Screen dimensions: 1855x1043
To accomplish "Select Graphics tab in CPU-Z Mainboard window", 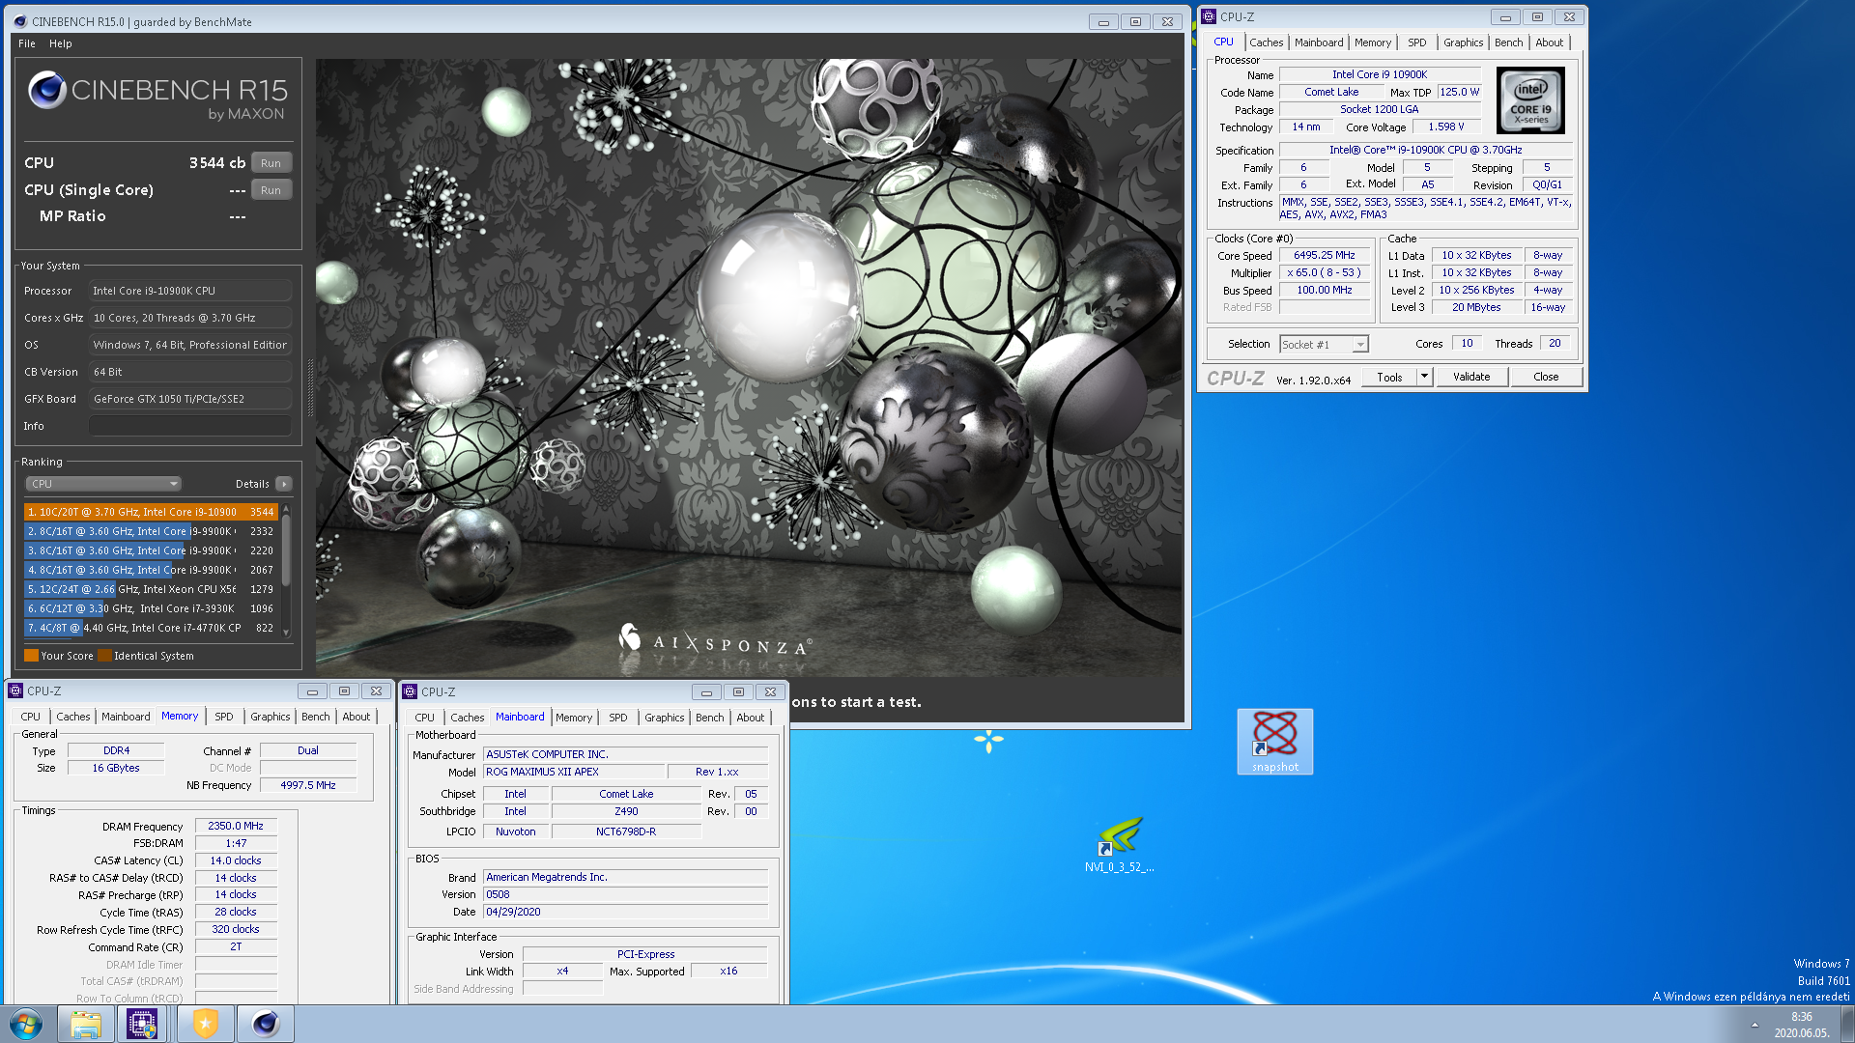I will pos(664,718).
